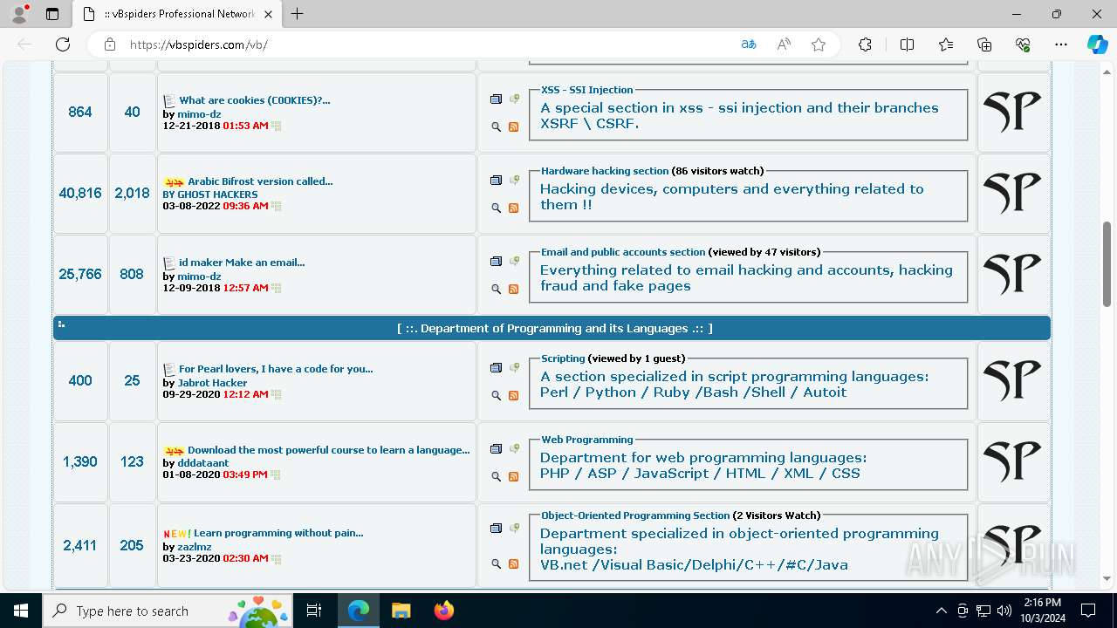Open the Web Programming forum link
The height and width of the screenshot is (628, 1117).
(x=587, y=440)
